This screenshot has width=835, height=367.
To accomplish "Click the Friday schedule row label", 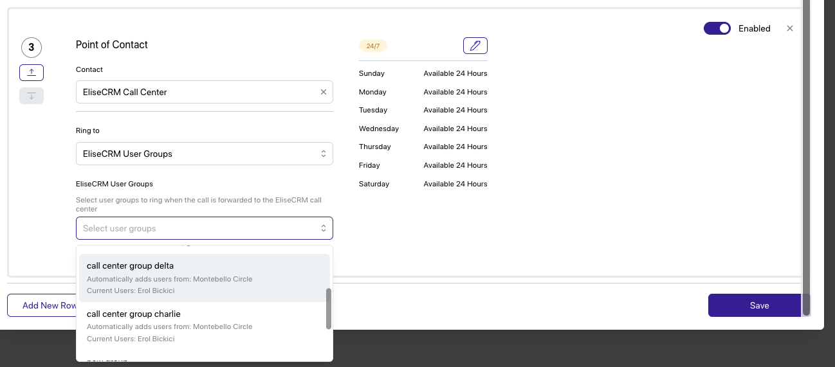I will (369, 165).
